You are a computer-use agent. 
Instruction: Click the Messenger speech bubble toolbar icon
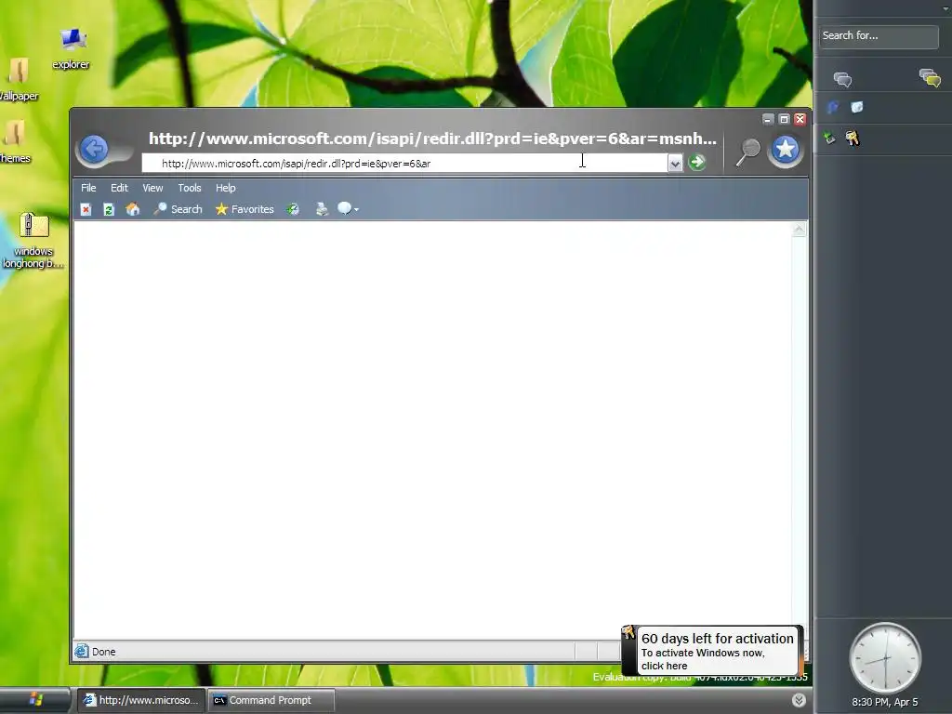pos(344,209)
